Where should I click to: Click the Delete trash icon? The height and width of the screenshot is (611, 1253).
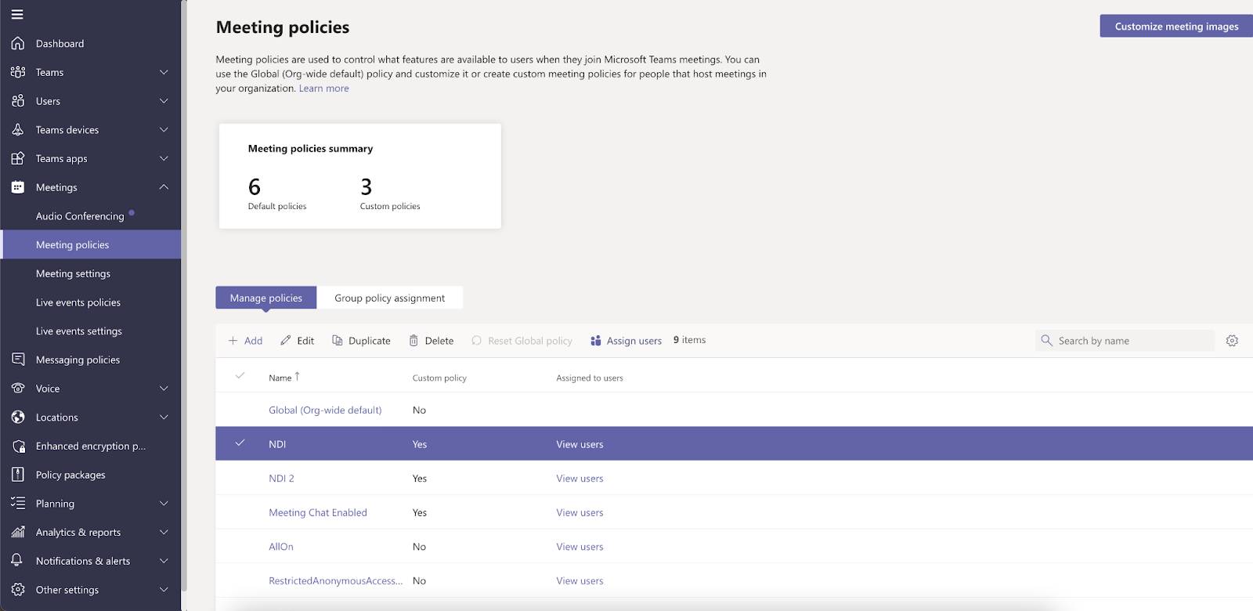click(413, 341)
